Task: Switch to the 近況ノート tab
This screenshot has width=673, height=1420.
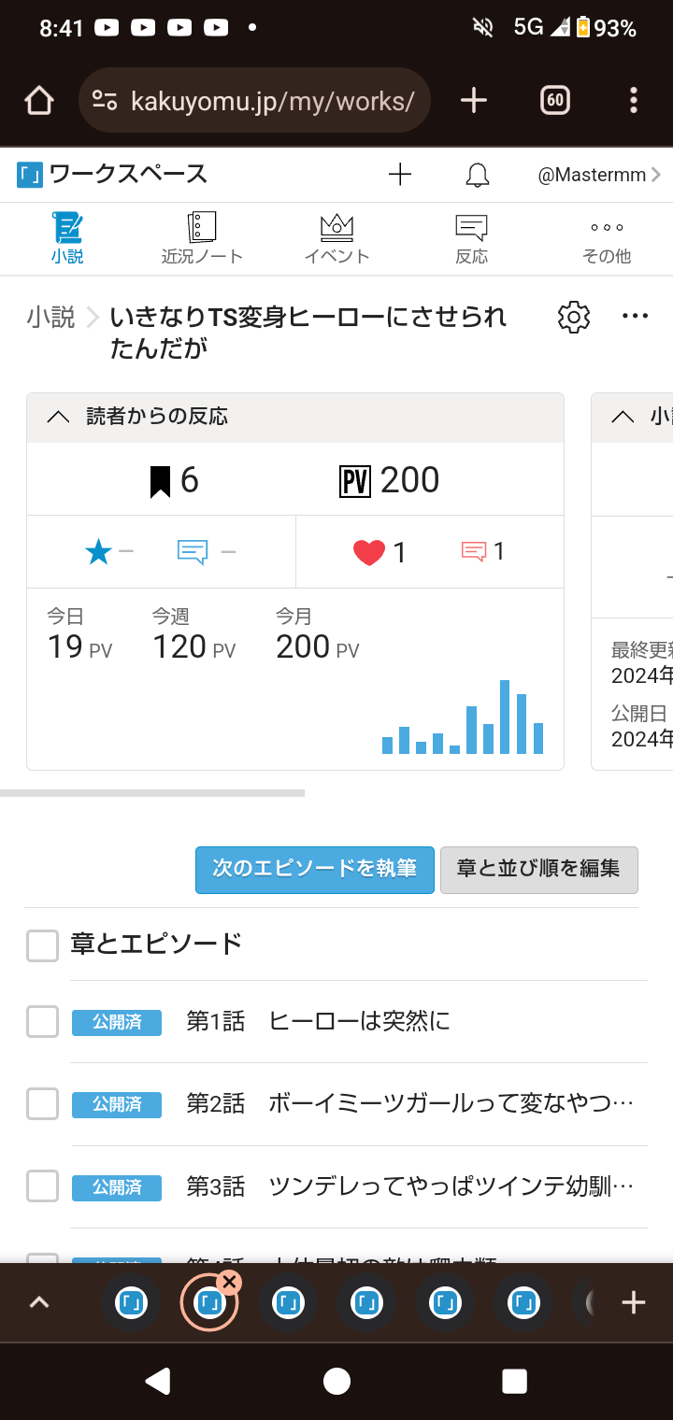Action: click(202, 238)
